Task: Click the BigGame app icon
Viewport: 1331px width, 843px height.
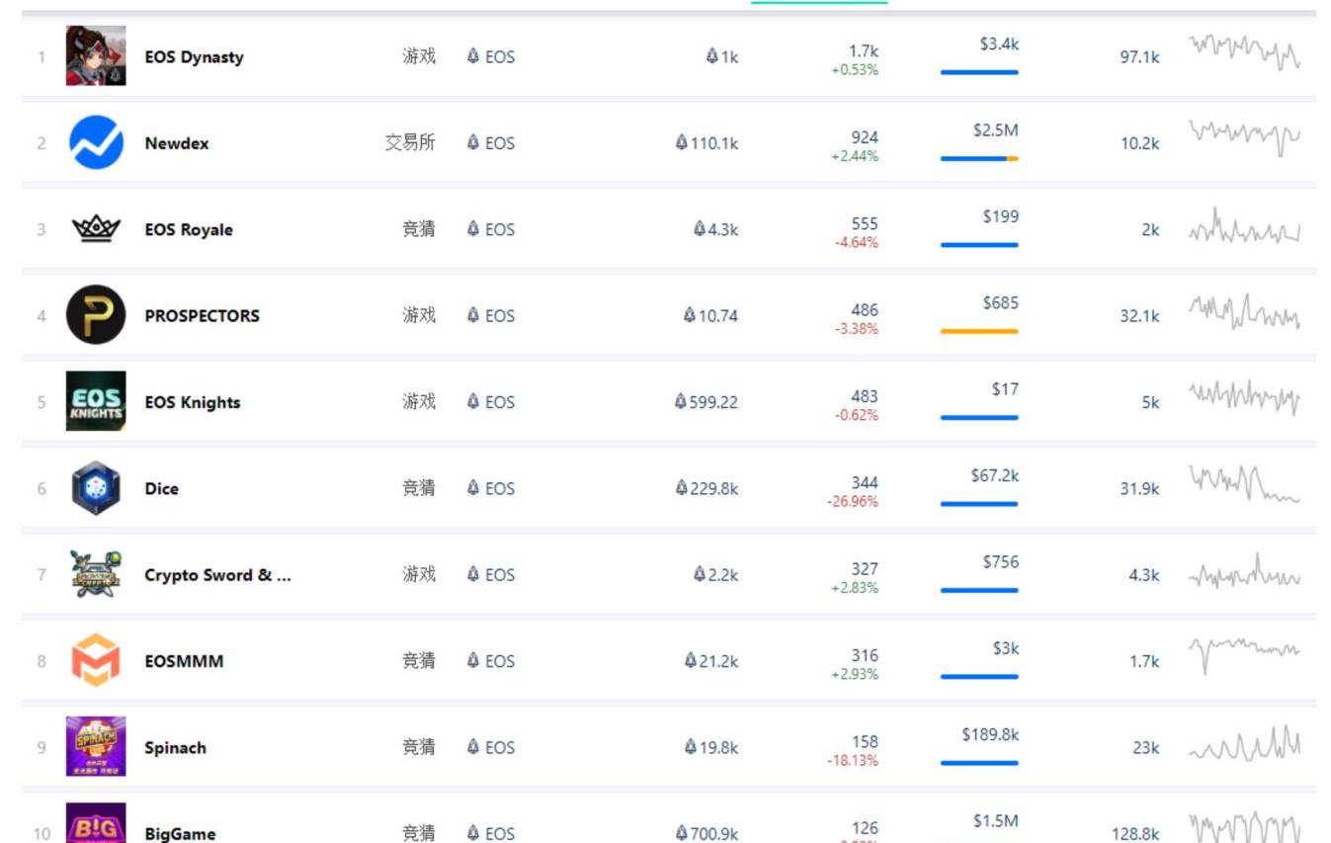Action: coord(96,825)
